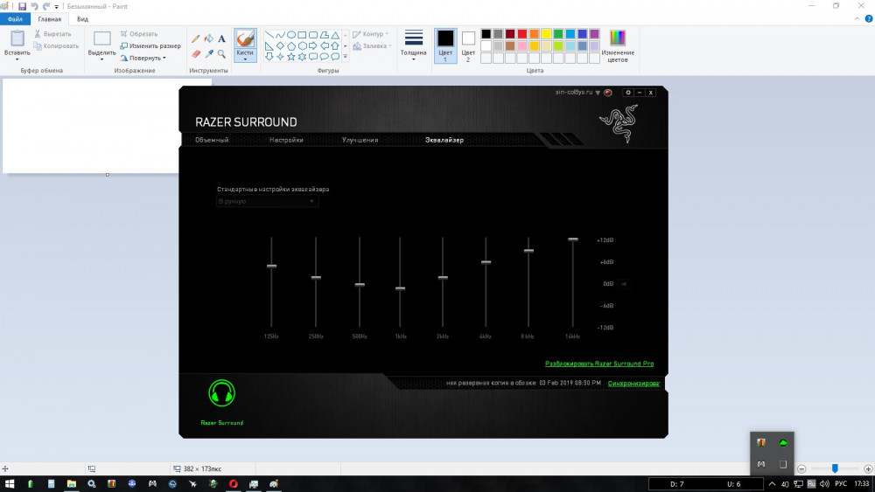Select the Fill with color bucket tool
875x492 pixels.
[x=209, y=38]
